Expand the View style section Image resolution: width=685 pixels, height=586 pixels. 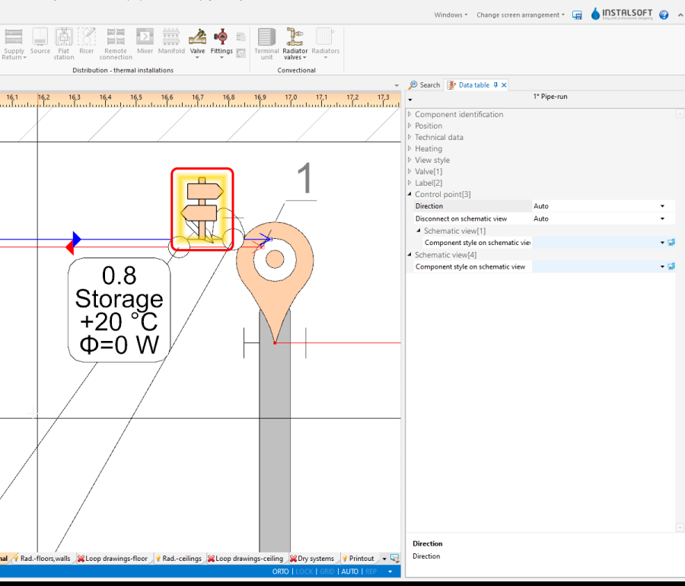click(409, 159)
